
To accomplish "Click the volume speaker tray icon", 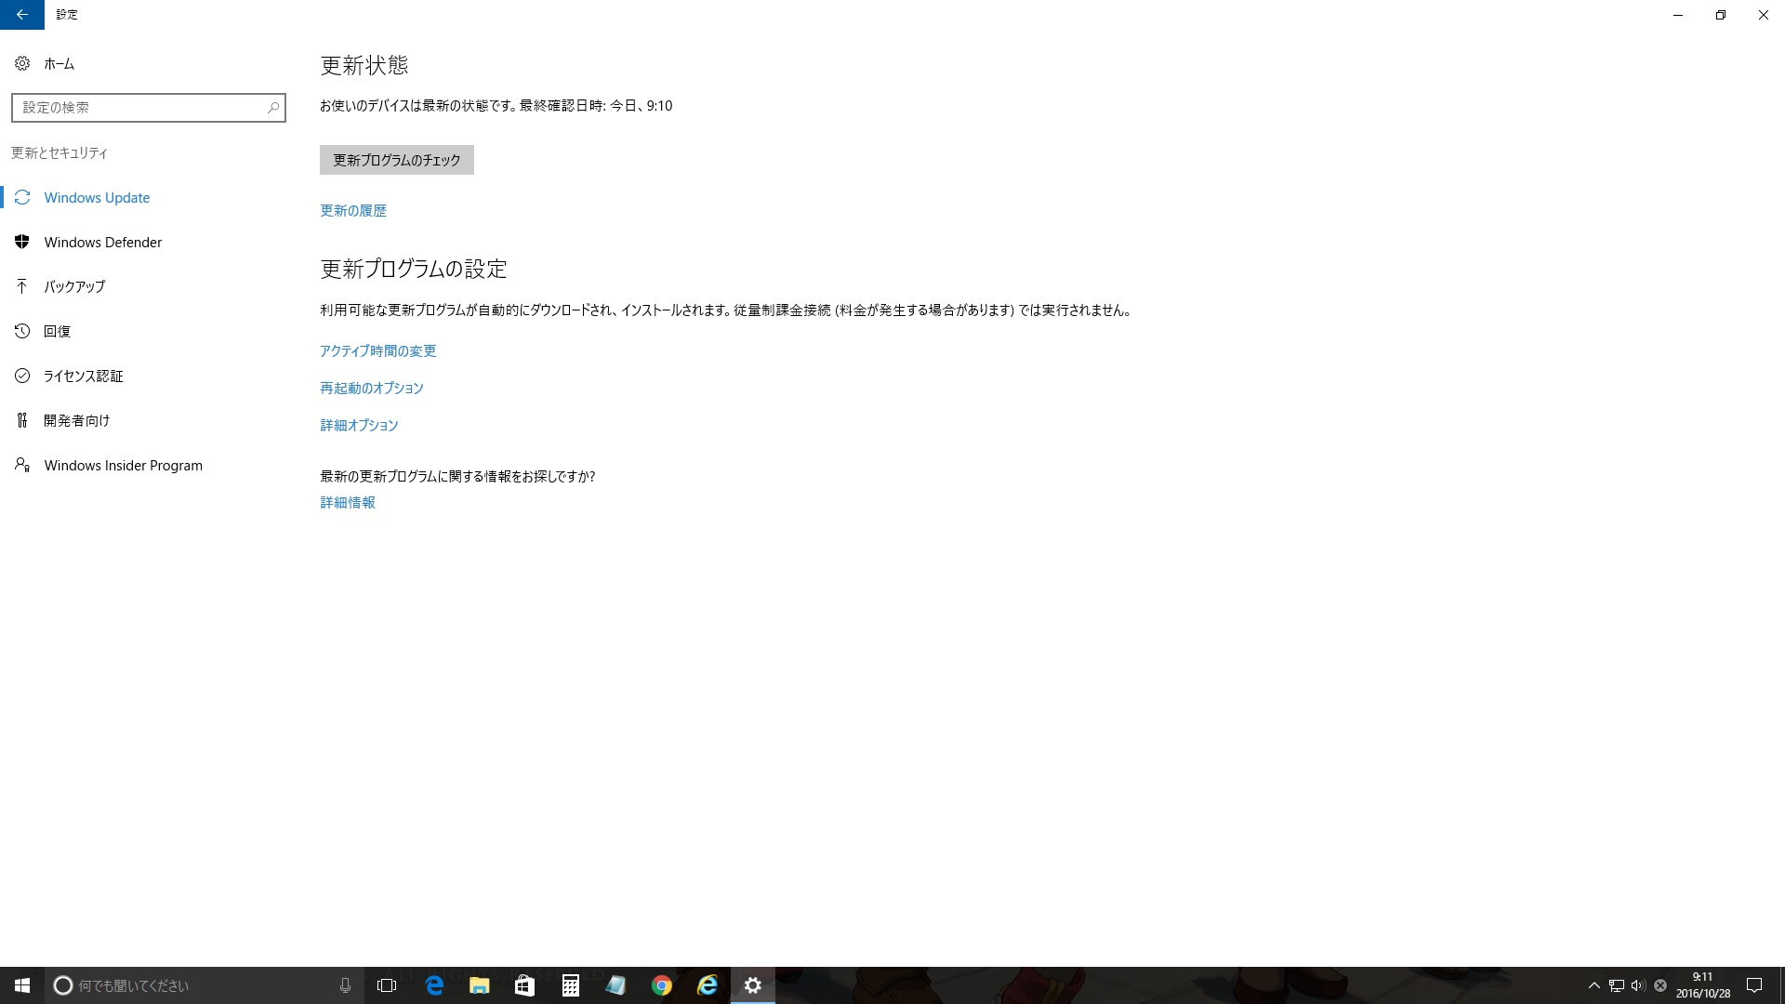I will [x=1638, y=985].
